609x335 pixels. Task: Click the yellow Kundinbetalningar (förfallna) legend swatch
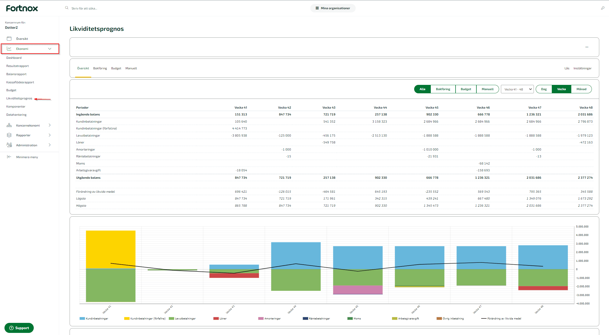(x=127, y=319)
